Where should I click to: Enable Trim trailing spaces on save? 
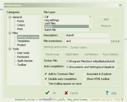click(x=46, y=84)
